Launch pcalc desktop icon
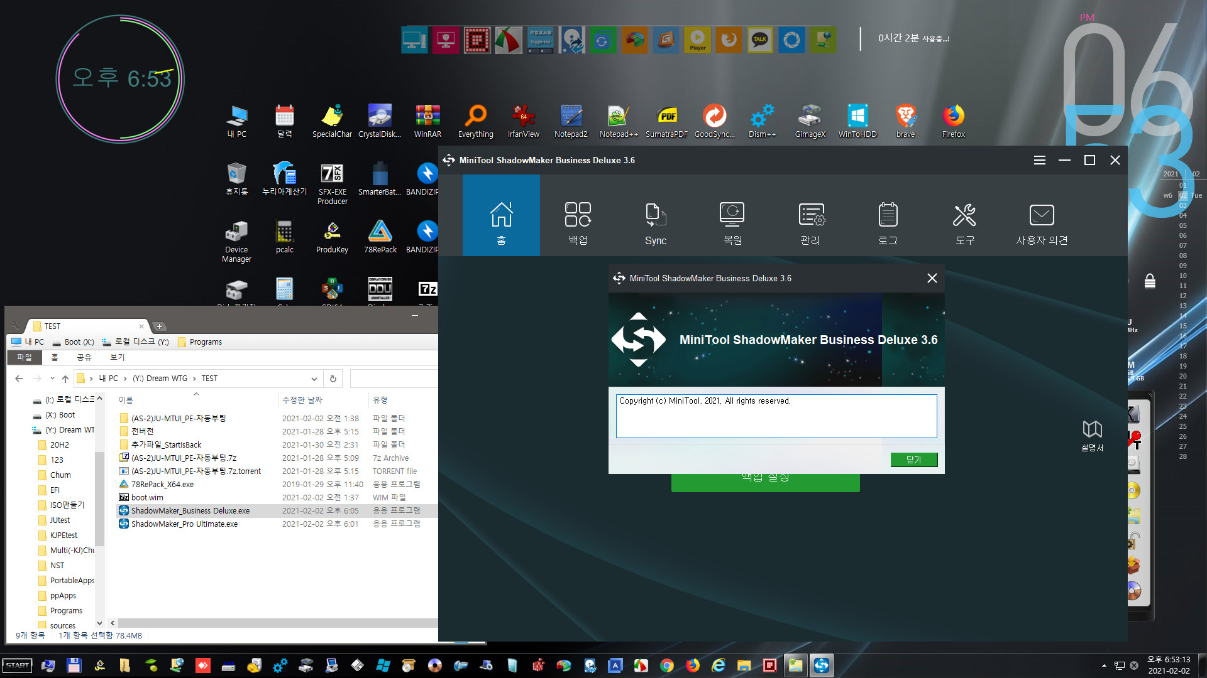Image resolution: width=1207 pixels, height=678 pixels. [285, 237]
